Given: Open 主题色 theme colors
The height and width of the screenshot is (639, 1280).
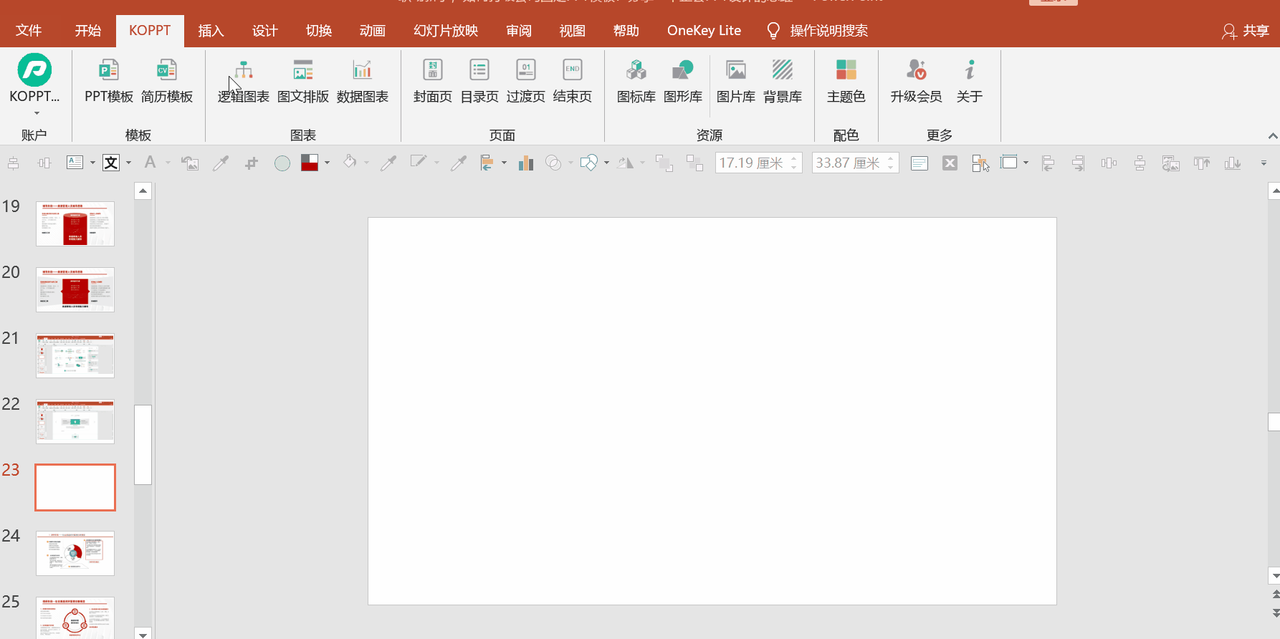Looking at the screenshot, I should 846,82.
